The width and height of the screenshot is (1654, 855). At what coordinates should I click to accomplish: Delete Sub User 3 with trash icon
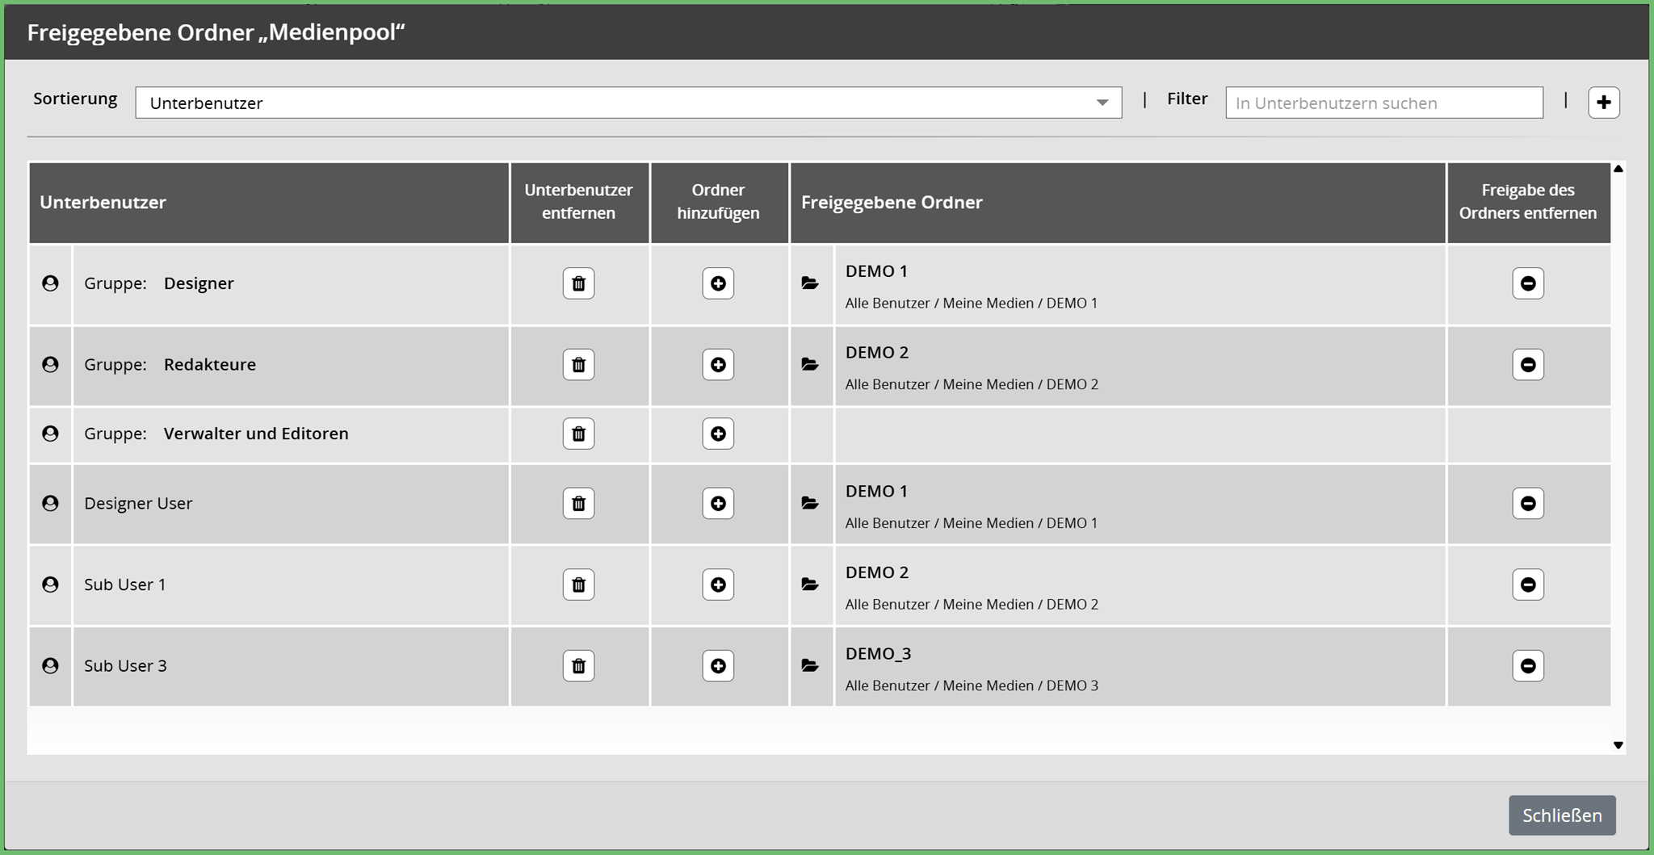[x=578, y=666]
